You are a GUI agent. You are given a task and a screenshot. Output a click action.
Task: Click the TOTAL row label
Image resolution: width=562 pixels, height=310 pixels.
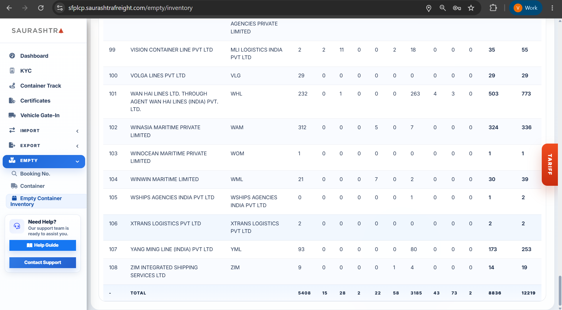[x=138, y=293]
